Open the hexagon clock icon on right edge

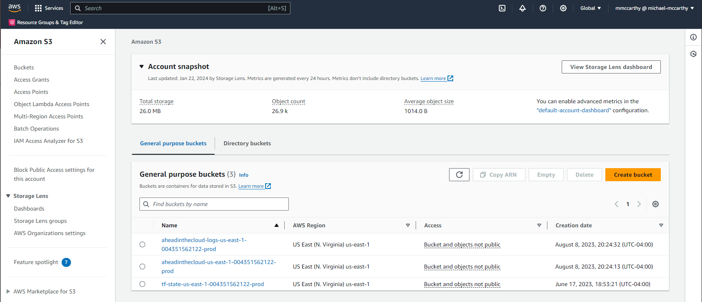(x=693, y=54)
